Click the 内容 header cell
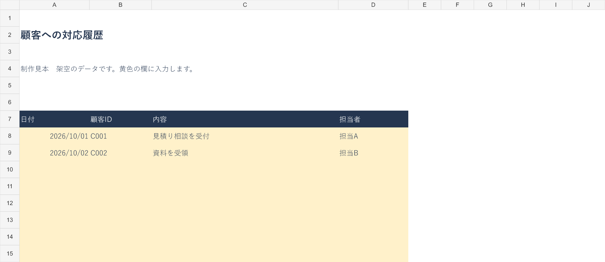The width and height of the screenshot is (605, 262). pos(245,119)
